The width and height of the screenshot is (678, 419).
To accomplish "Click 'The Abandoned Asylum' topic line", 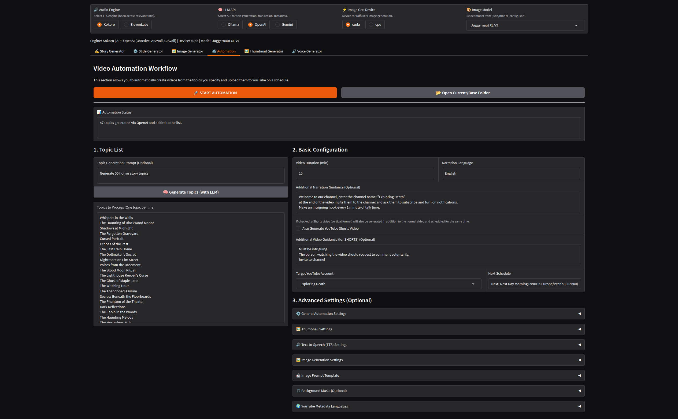I will pos(118,291).
